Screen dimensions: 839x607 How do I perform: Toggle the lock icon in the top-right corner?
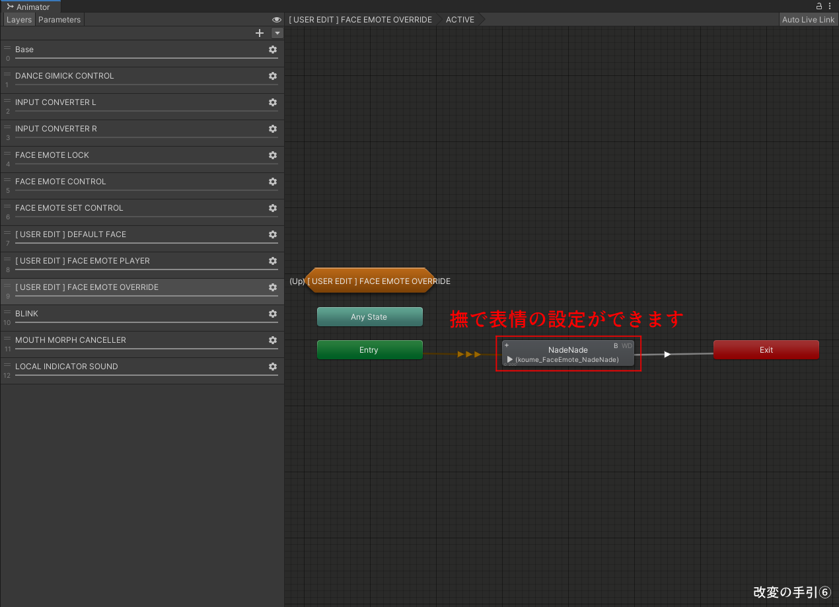pos(819,6)
